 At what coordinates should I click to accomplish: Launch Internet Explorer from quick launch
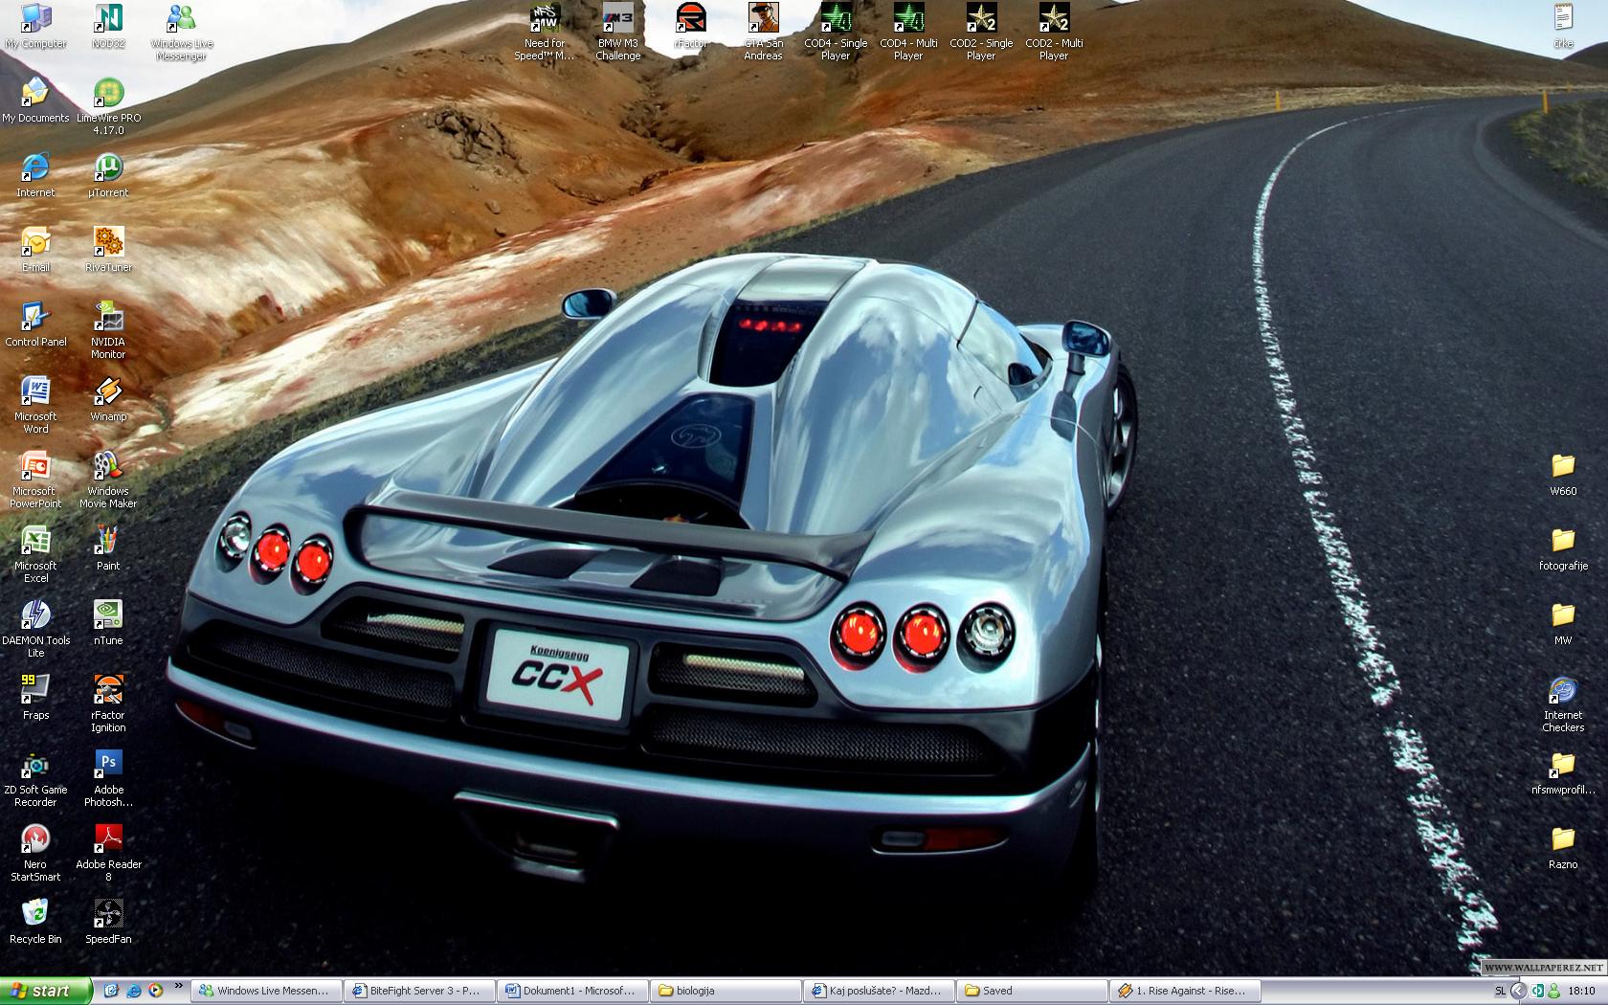pyautogui.click(x=133, y=991)
